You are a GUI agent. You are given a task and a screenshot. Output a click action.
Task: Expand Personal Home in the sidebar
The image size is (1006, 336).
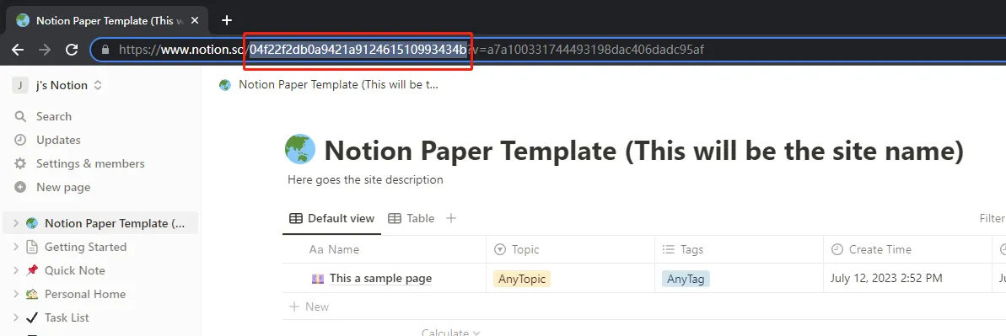point(15,295)
